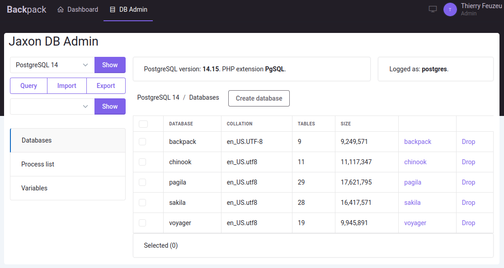Viewport: 504px width, 268px height.
Task: Click the size value 17,621,795
Action: (356, 182)
